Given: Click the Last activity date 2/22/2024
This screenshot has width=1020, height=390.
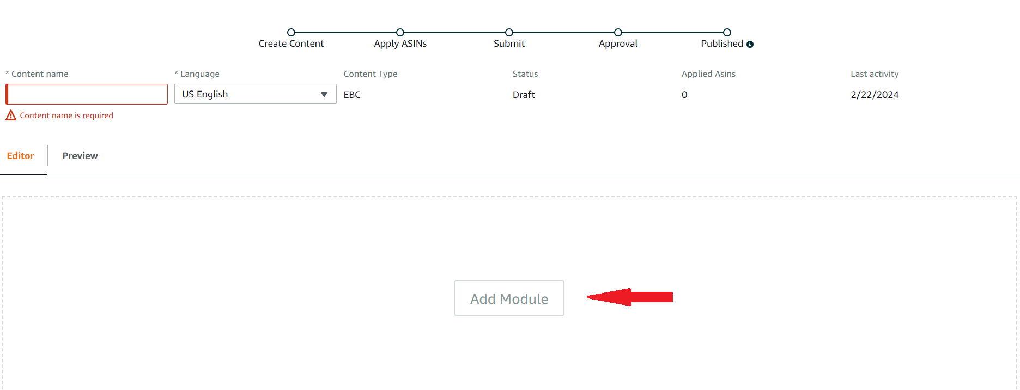Looking at the screenshot, I should tap(875, 95).
